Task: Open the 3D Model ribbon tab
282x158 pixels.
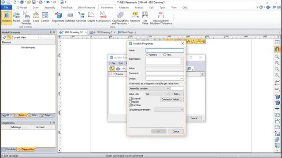Action: coord(22,7)
